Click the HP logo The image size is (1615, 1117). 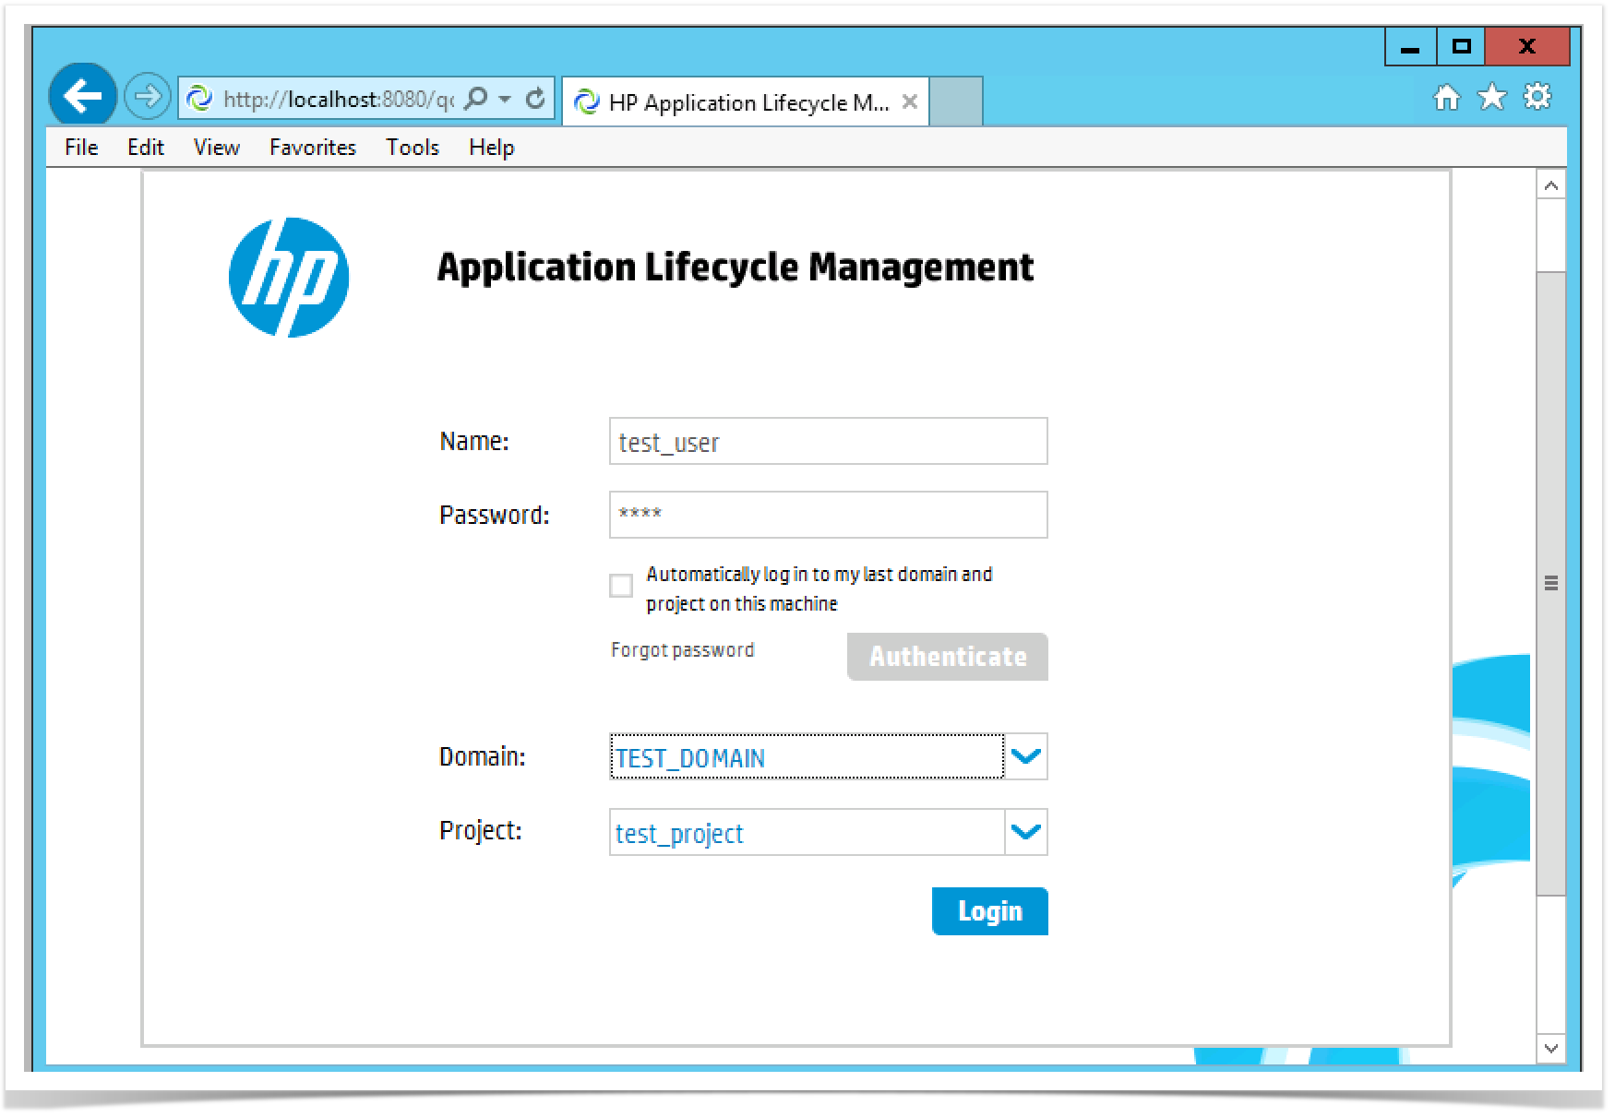click(x=289, y=277)
